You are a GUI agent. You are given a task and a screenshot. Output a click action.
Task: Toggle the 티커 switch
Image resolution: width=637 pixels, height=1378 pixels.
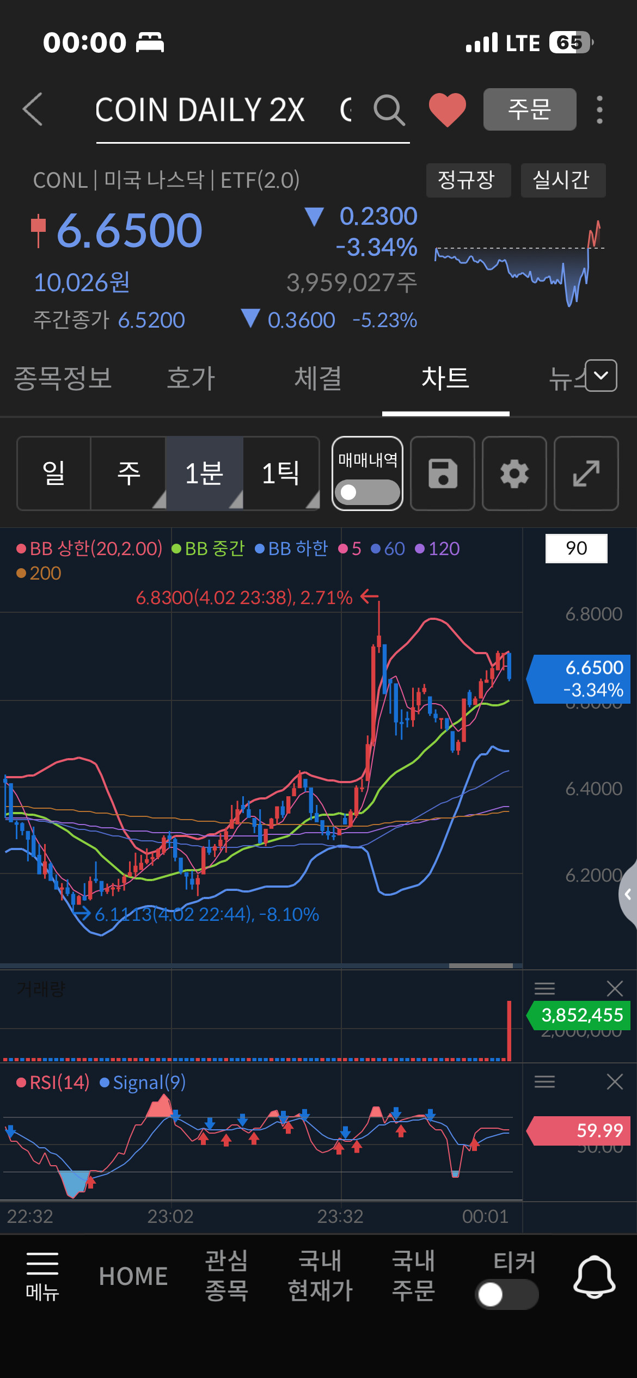507,1294
